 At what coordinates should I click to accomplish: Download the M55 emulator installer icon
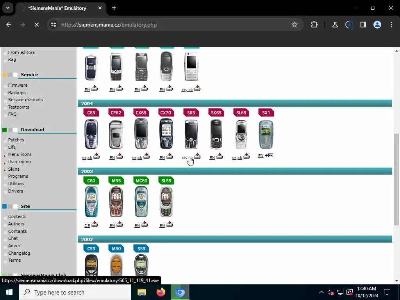[x=120, y=224]
